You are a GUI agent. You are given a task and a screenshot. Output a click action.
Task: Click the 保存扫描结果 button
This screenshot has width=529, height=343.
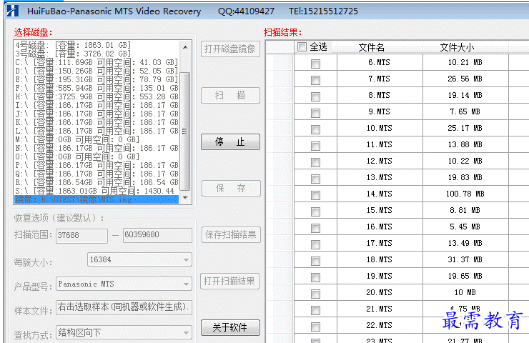pos(231,234)
